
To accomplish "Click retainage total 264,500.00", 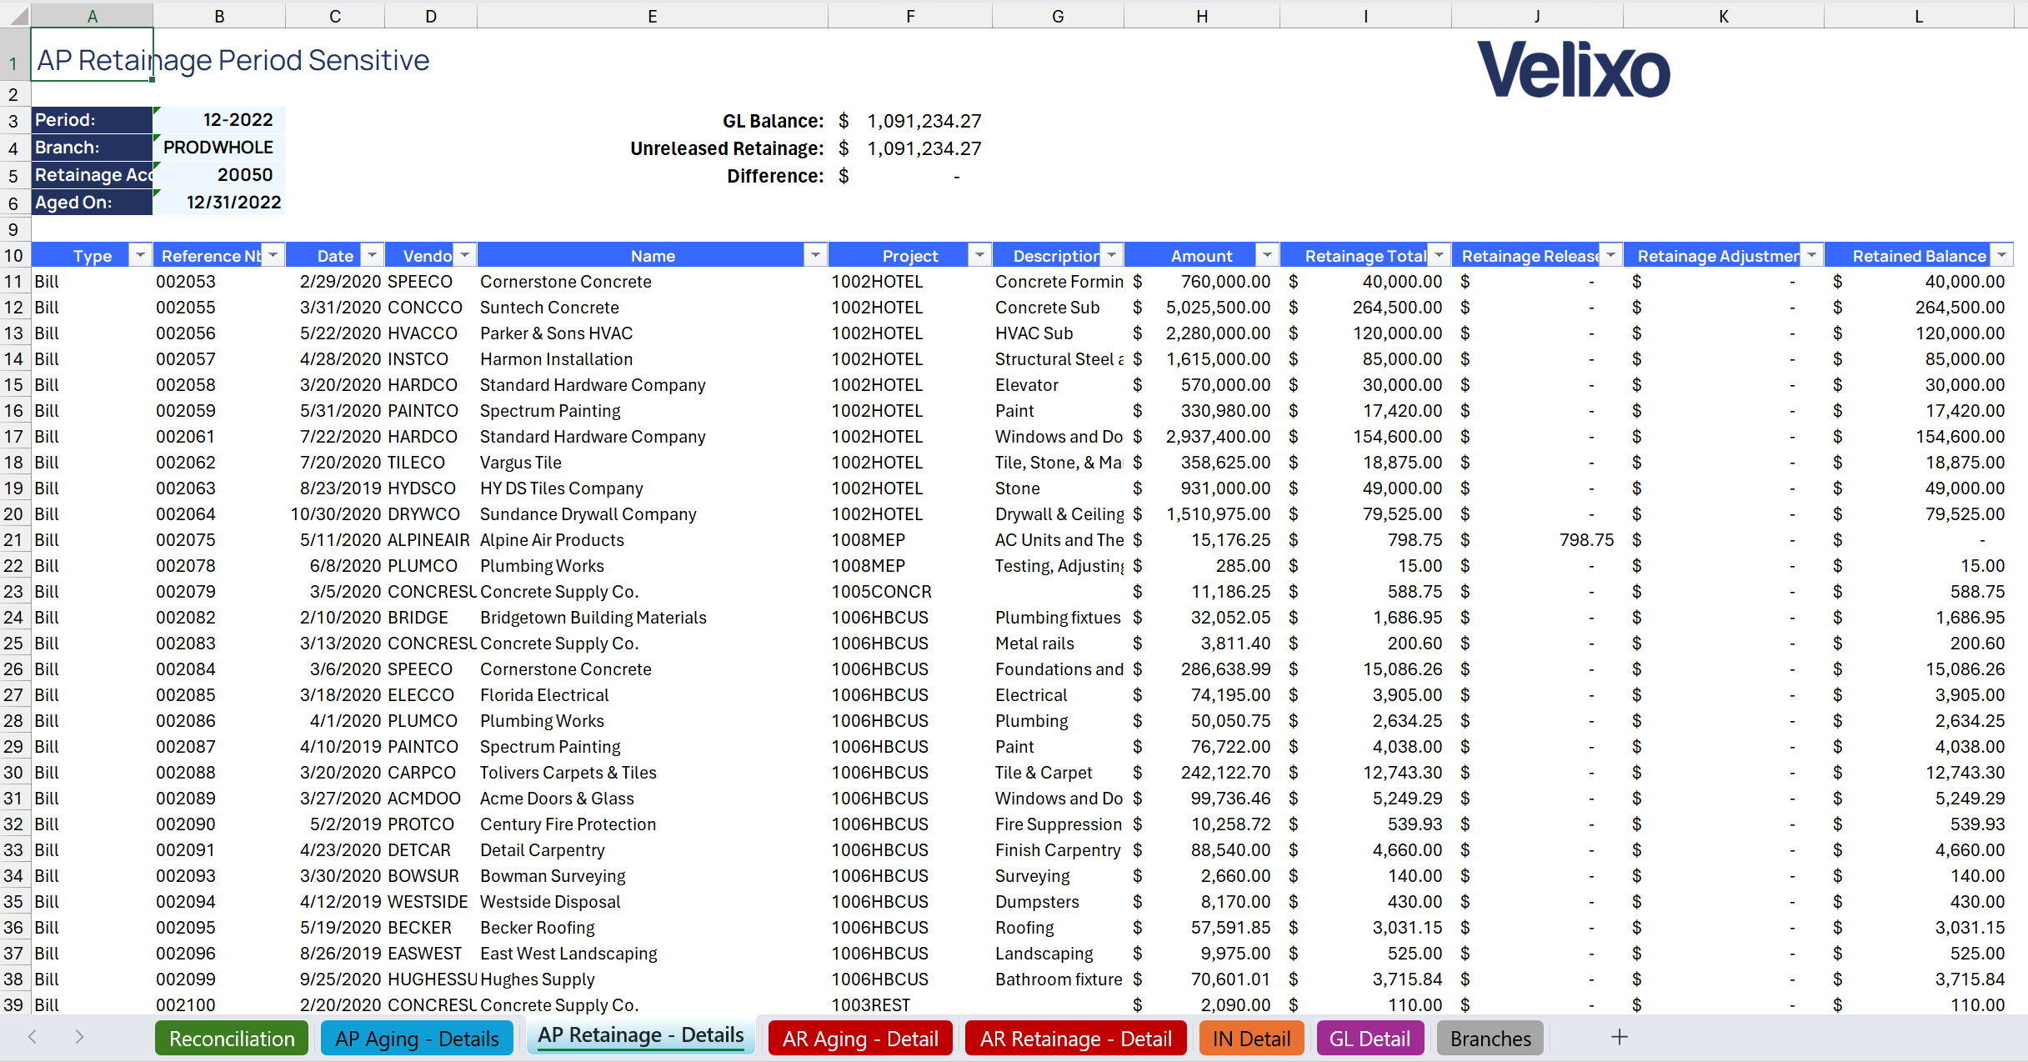I will click(x=1397, y=308).
